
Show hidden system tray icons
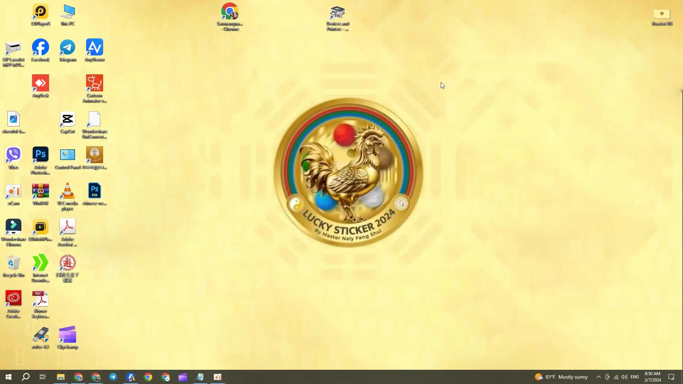[599, 377]
